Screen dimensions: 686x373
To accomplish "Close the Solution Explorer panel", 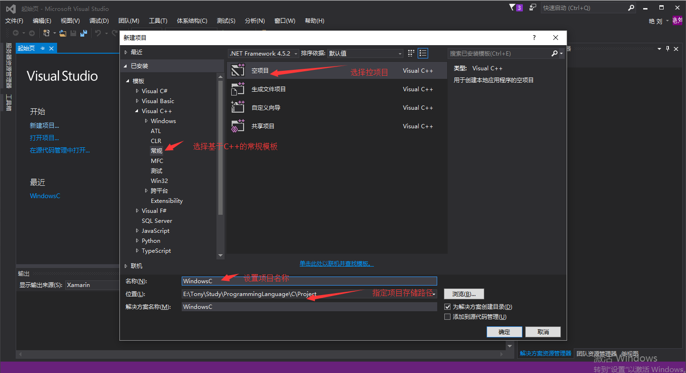I will click(676, 48).
